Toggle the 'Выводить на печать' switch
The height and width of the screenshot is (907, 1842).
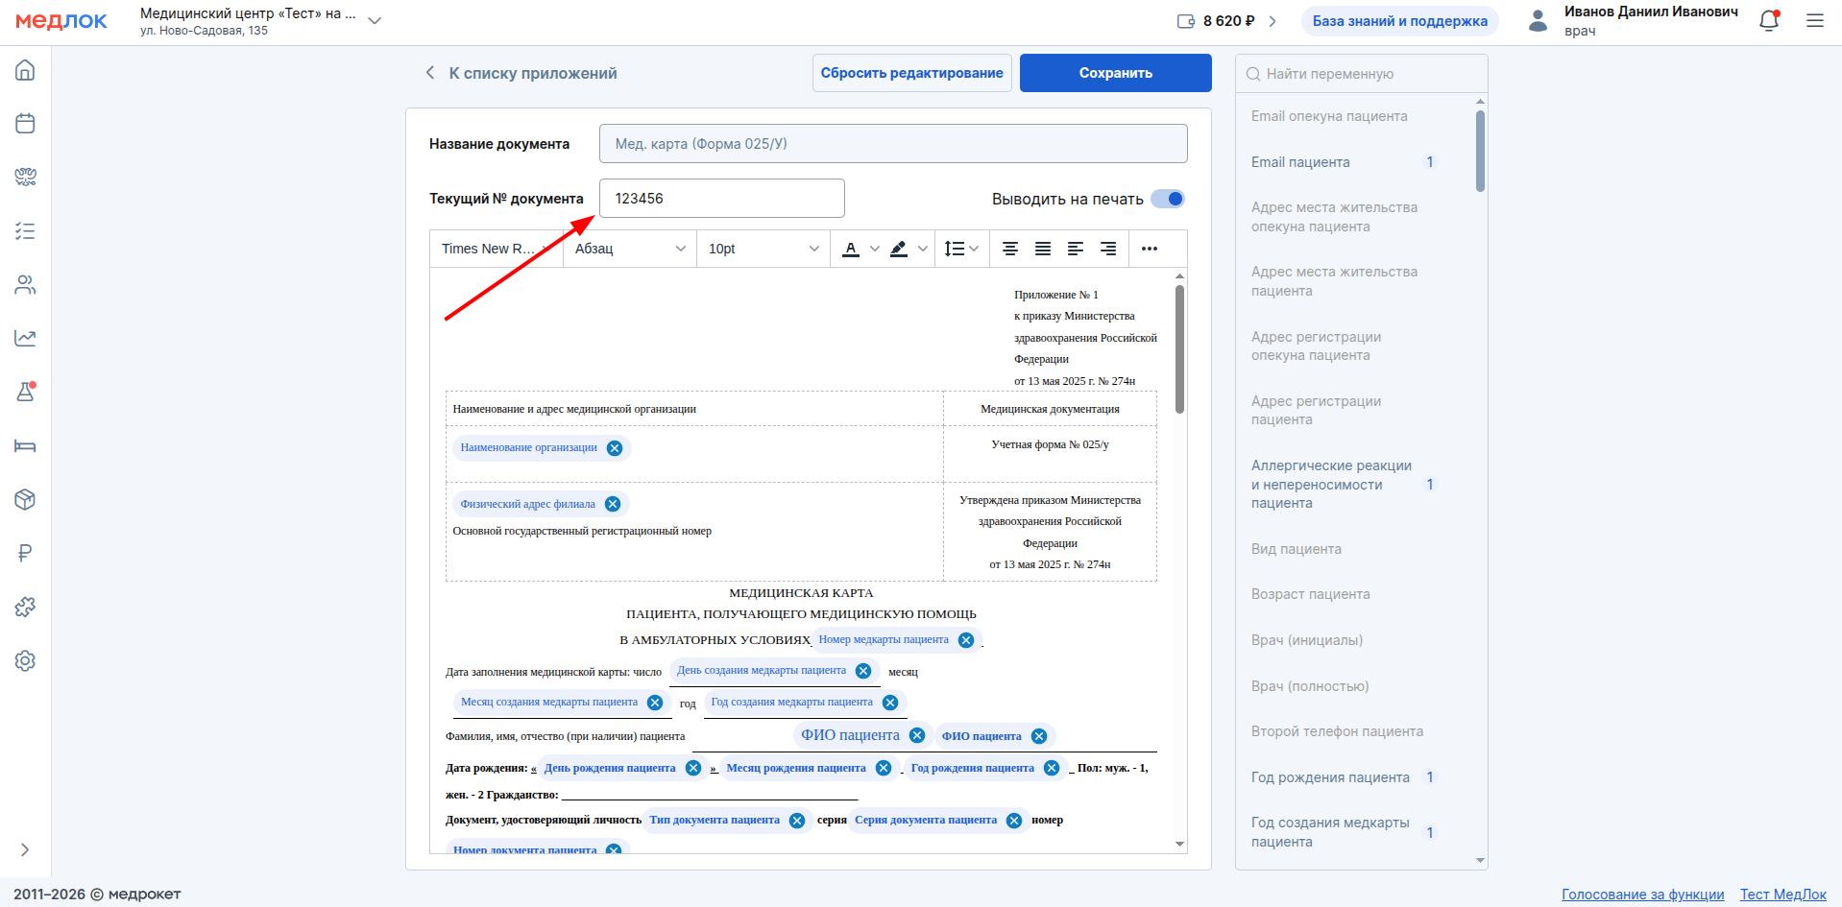coord(1168,199)
